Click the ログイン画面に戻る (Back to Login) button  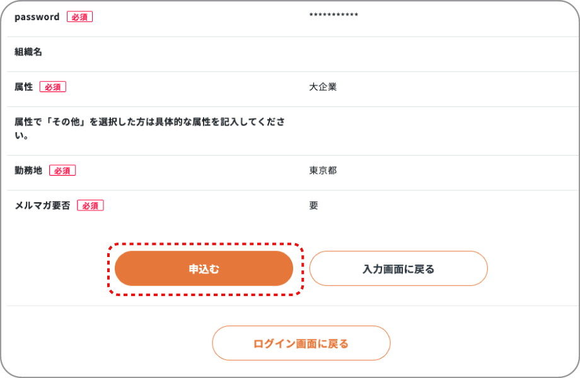(301, 343)
